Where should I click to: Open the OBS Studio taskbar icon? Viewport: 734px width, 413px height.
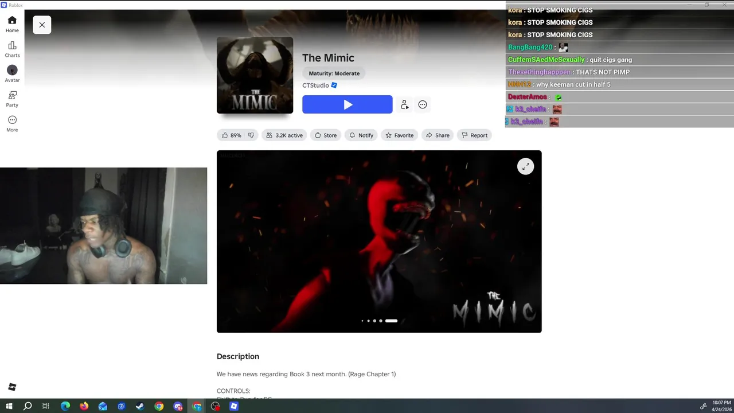215,406
